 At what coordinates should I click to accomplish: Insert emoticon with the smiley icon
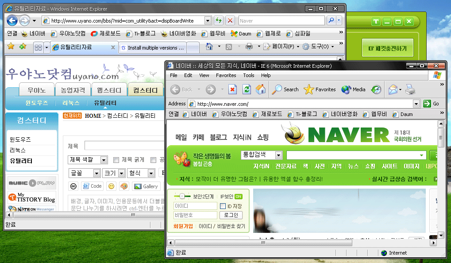coord(112,186)
